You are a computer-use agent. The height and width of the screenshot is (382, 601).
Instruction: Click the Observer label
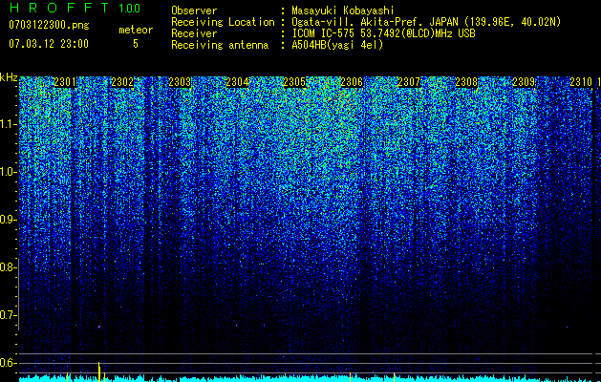click(194, 11)
